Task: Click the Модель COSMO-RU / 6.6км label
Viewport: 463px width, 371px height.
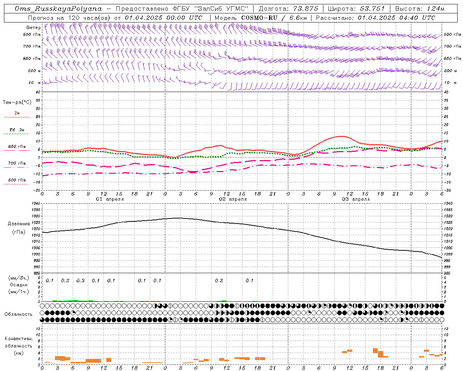Action: (x=260, y=18)
